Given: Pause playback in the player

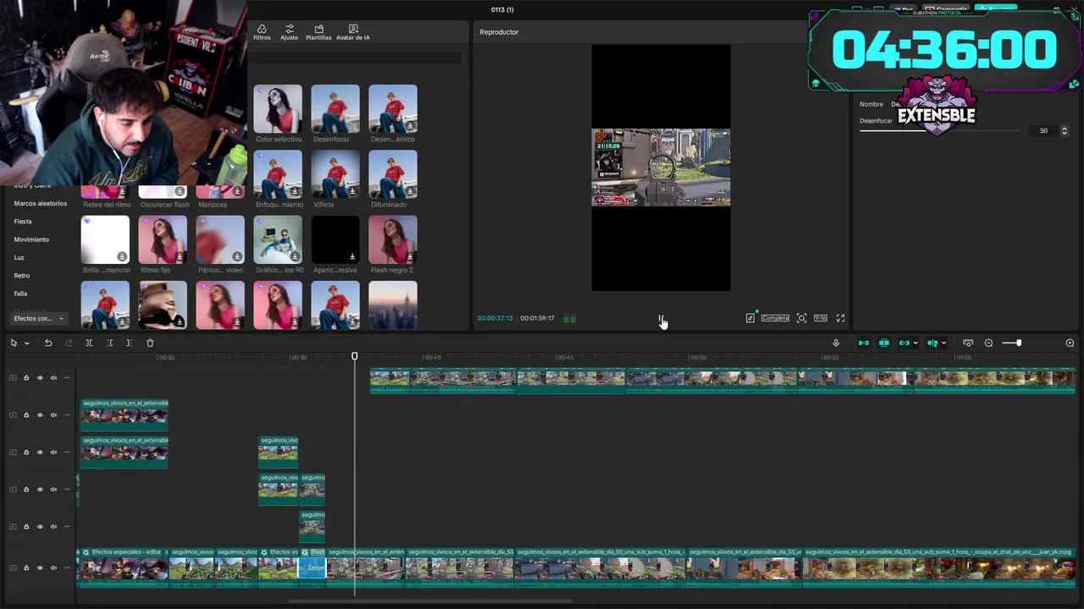Looking at the screenshot, I should pos(661,318).
